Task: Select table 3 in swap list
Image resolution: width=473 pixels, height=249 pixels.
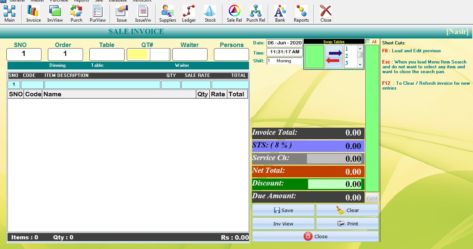Action: pyautogui.click(x=347, y=63)
